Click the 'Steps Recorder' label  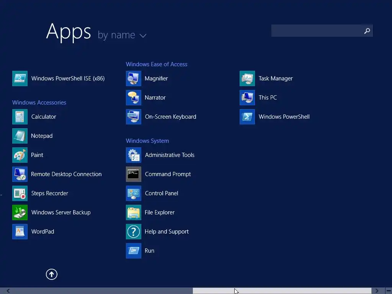(x=50, y=193)
